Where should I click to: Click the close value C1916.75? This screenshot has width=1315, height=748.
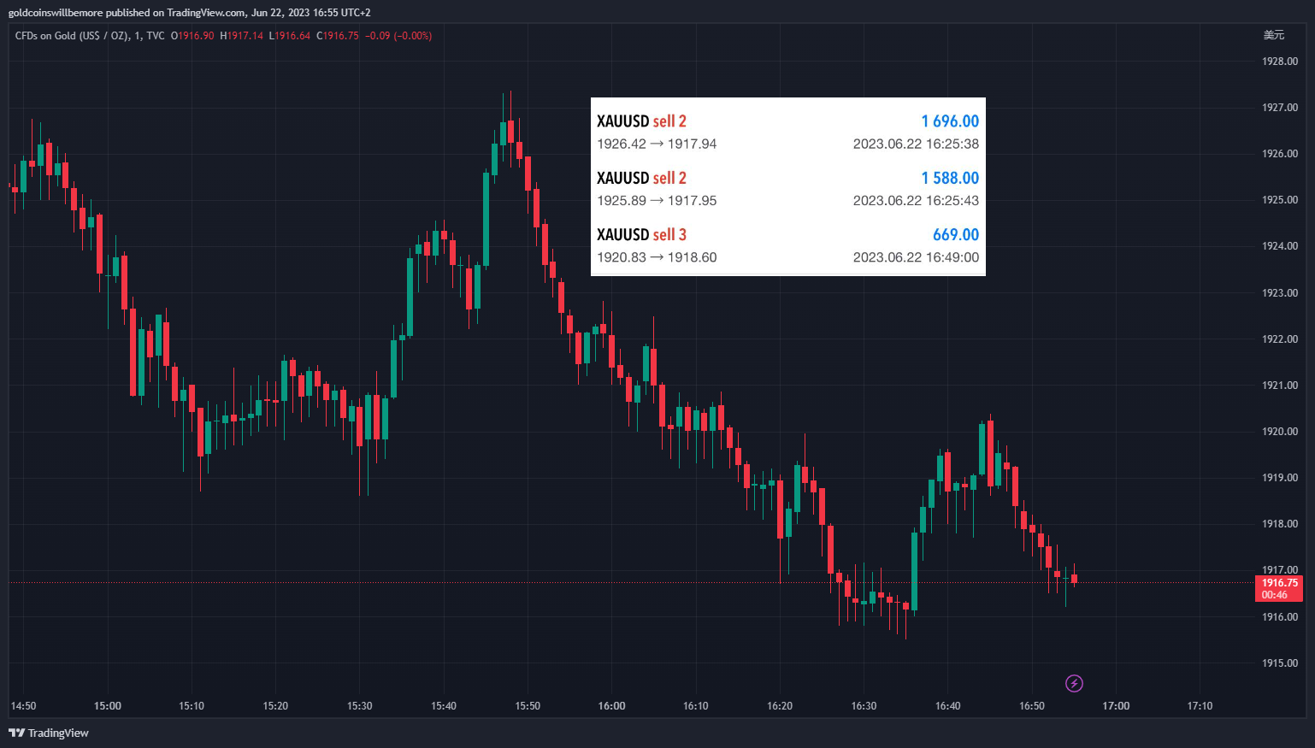(338, 36)
